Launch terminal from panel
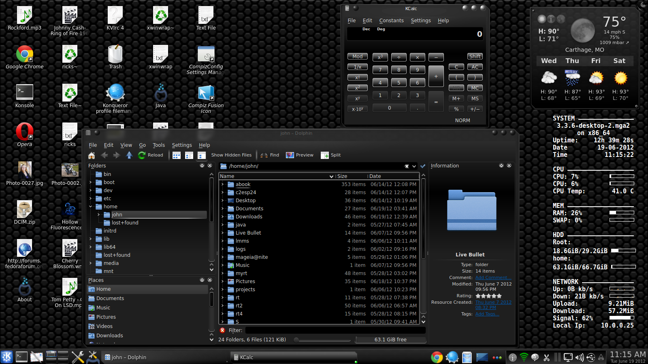The height and width of the screenshot is (364, 648). pos(21,357)
